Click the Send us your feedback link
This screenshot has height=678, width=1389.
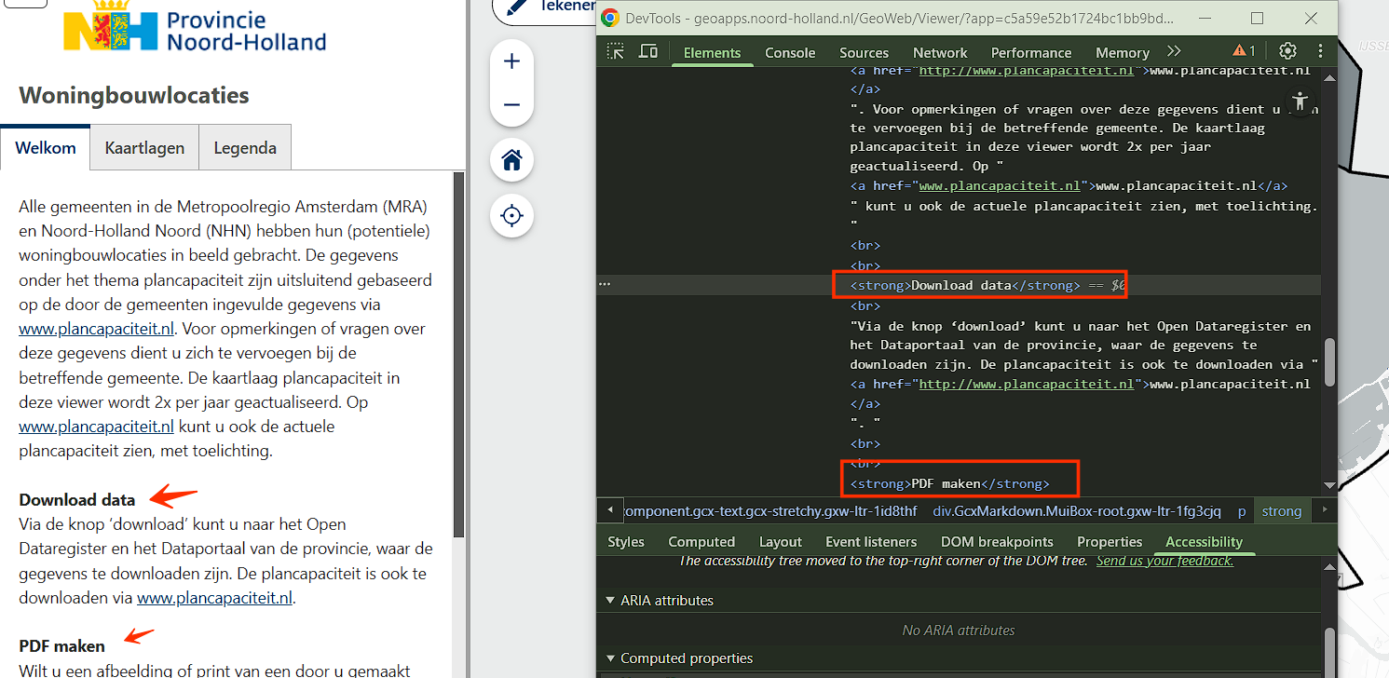1164,561
